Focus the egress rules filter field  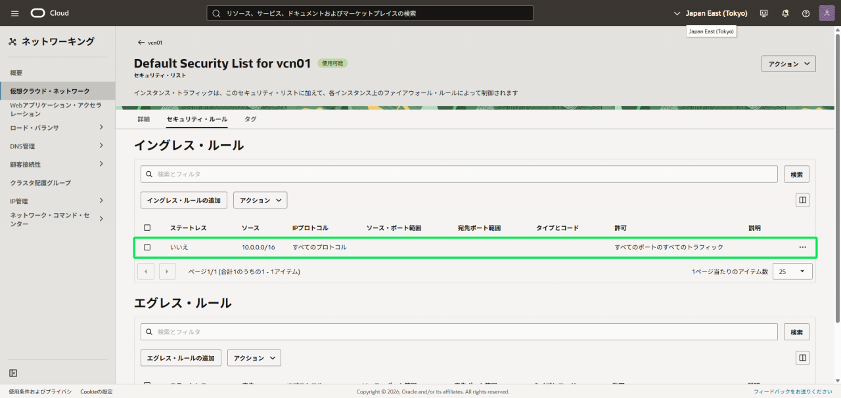coord(459,332)
